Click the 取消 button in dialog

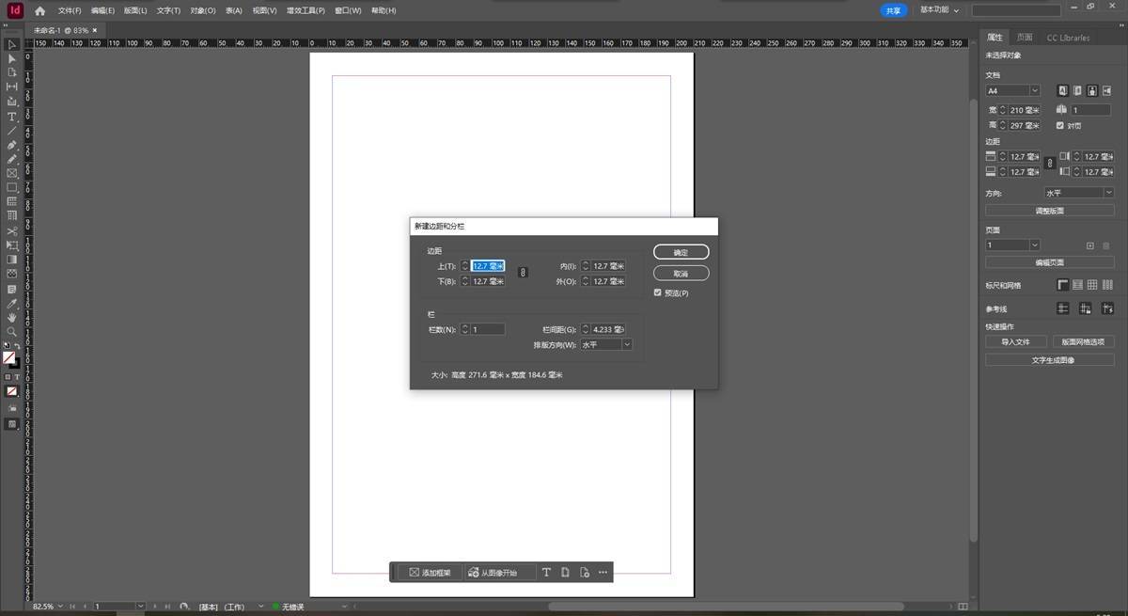681,273
